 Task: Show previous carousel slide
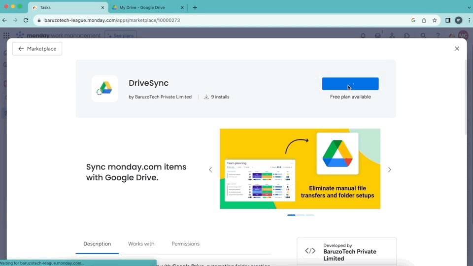tap(210, 170)
